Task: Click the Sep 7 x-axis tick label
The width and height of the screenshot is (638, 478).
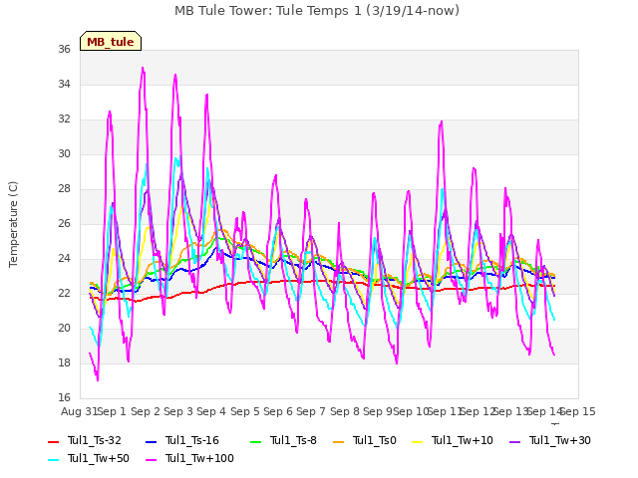Action: [x=311, y=411]
